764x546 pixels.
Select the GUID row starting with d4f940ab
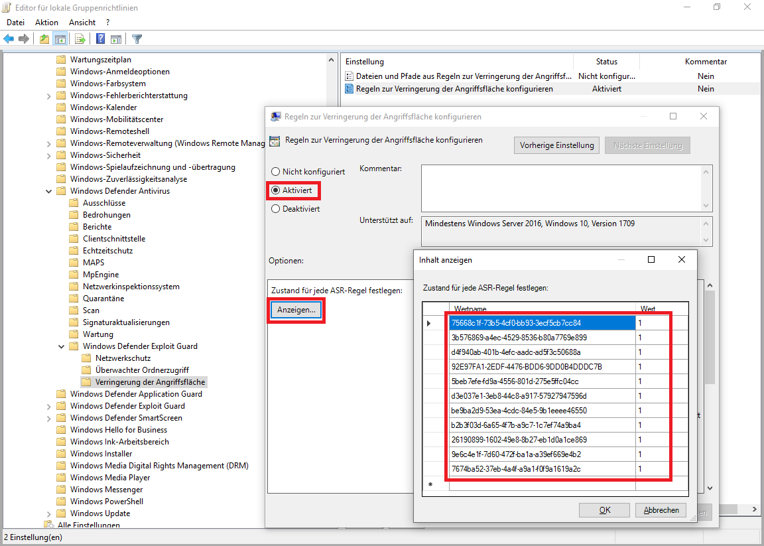click(x=542, y=352)
